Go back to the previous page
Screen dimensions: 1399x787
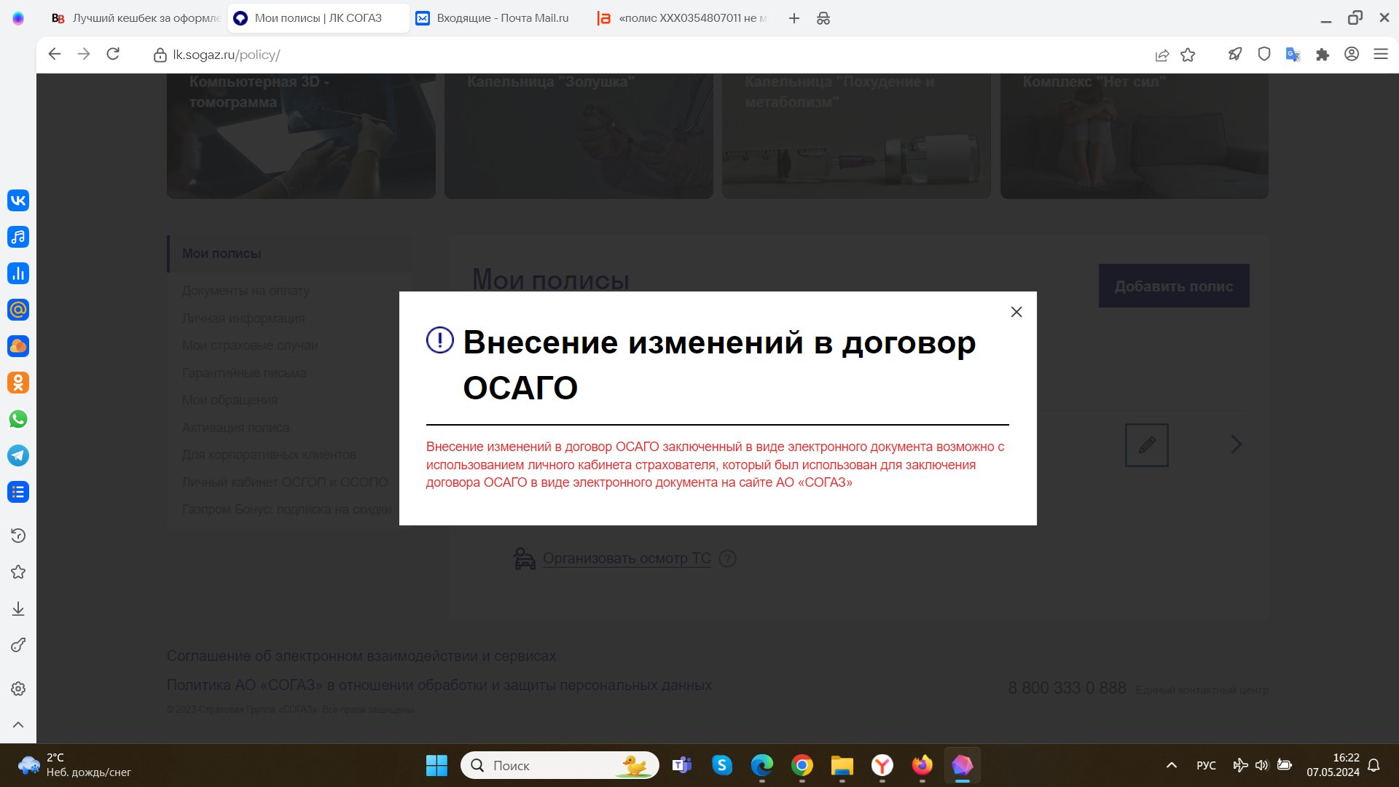(x=55, y=54)
